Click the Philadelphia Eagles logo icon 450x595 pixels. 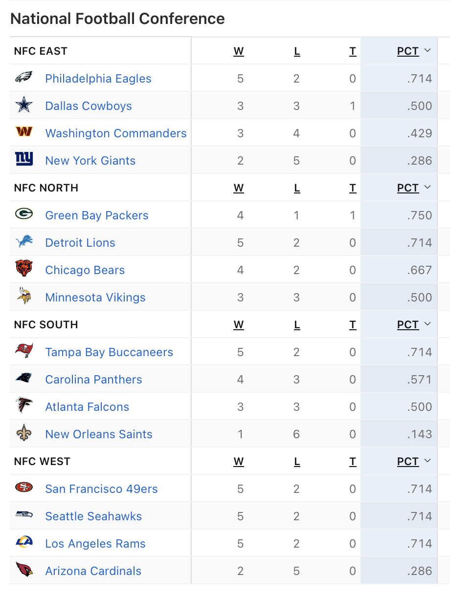tap(23, 78)
